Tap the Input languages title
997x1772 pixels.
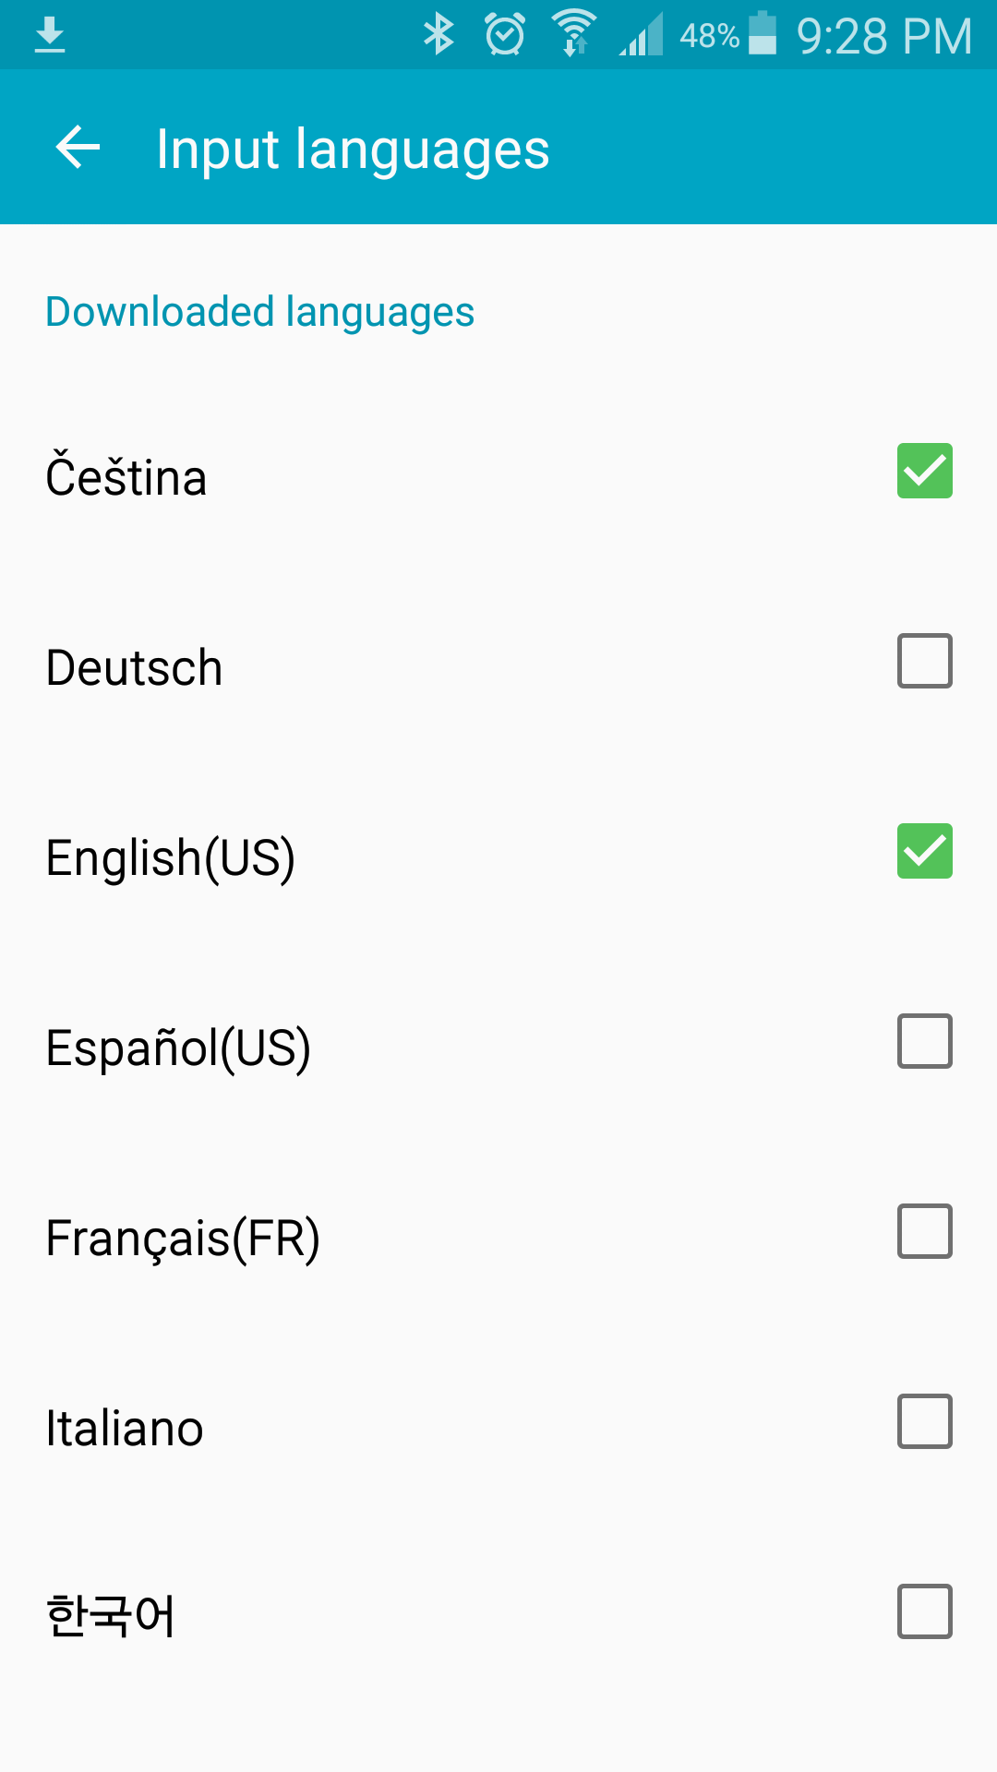(x=353, y=149)
